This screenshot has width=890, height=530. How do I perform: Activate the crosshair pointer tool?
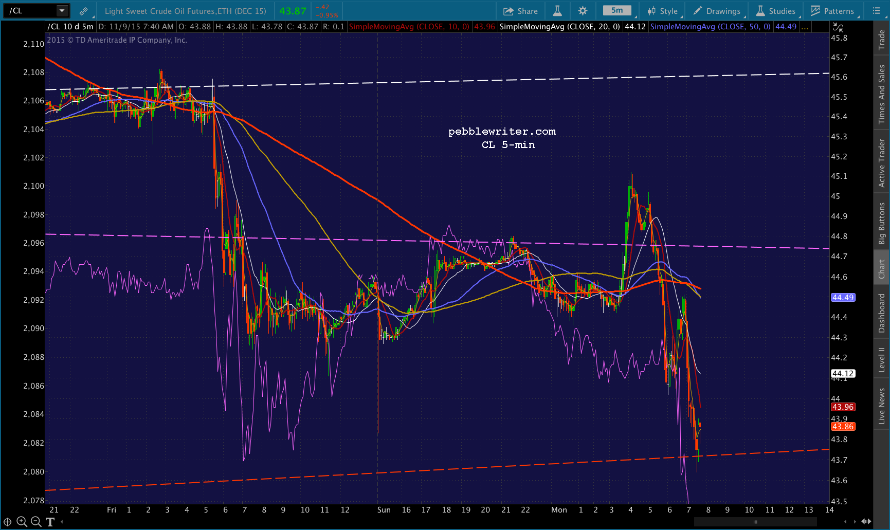(x=8, y=522)
